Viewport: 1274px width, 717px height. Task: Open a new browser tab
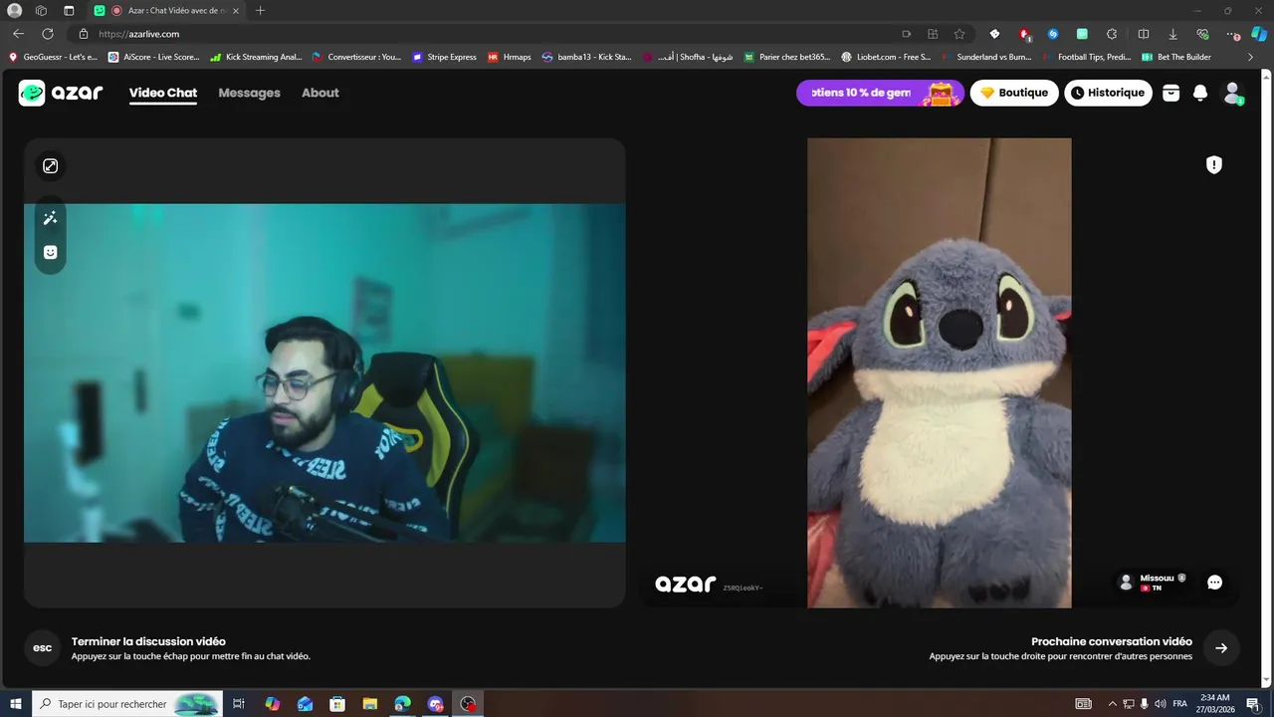tap(261, 10)
